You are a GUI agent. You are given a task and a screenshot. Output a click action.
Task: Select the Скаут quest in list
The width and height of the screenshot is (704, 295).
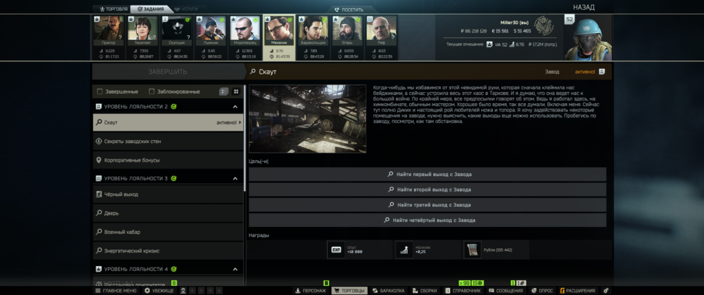pyautogui.click(x=168, y=122)
